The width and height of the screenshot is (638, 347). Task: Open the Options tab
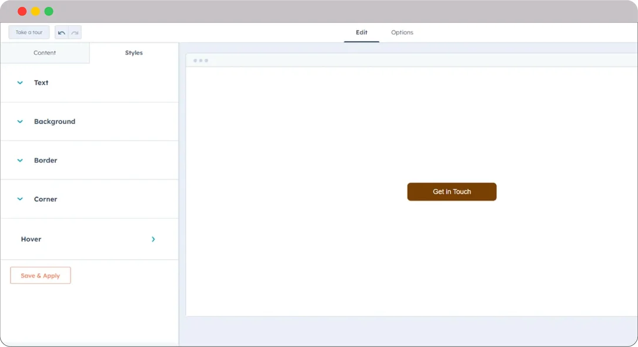tap(402, 32)
